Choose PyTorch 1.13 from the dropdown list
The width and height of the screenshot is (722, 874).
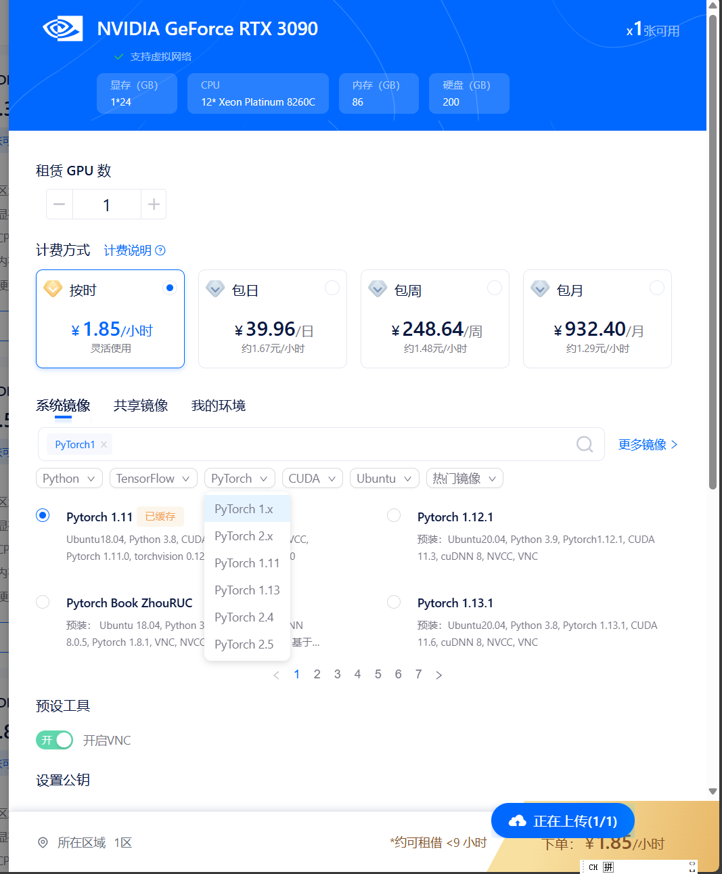(x=247, y=590)
